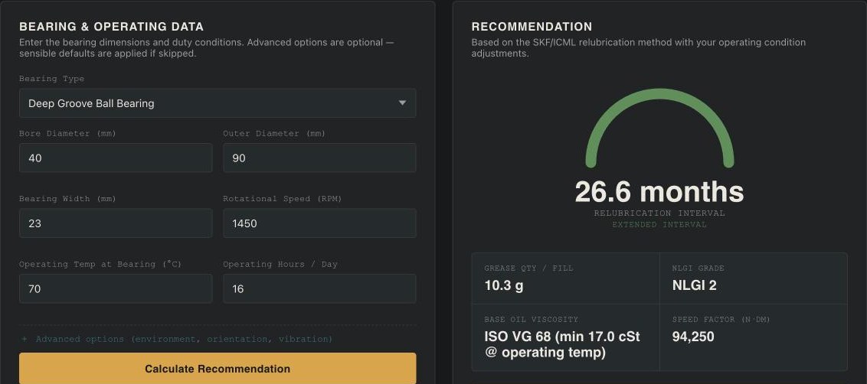Viewport: 867px width, 384px height.
Task: Open the Bearing Type dropdown
Action: tap(218, 103)
